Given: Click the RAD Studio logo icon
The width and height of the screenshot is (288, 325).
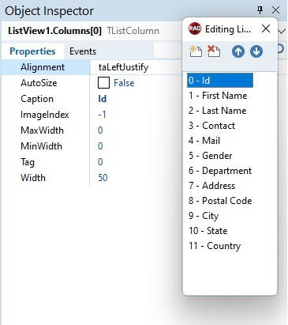Looking at the screenshot, I should [195, 28].
